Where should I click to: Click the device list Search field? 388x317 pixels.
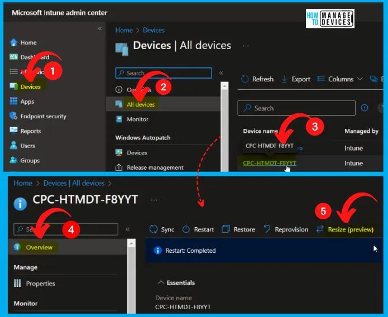pyautogui.click(x=296, y=108)
